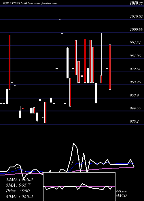Image resolution: width=144 pixels, height=201 pixels.
Task: Click the tall red candlestick at far left
Action: pyautogui.click(x=10, y=62)
